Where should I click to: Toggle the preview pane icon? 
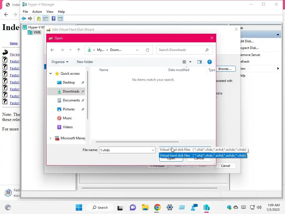(x=199, y=62)
